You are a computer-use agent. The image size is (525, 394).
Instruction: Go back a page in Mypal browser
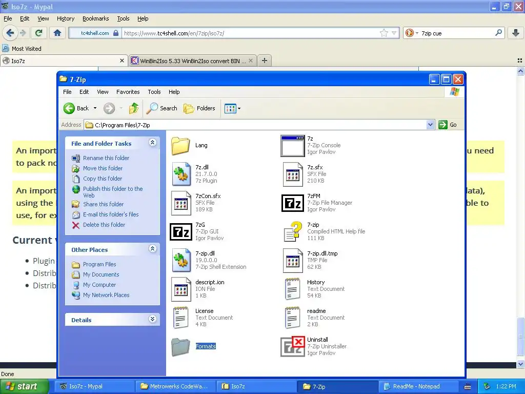pos(10,33)
